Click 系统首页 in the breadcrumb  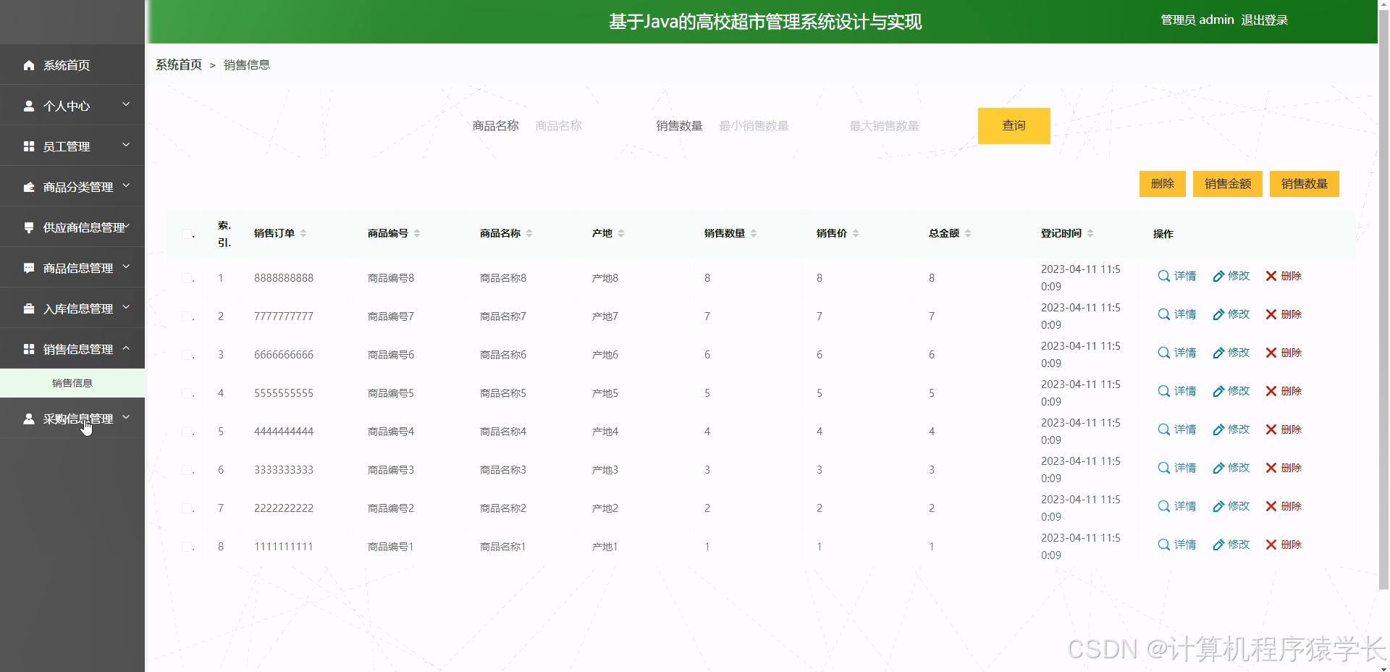pyautogui.click(x=177, y=64)
